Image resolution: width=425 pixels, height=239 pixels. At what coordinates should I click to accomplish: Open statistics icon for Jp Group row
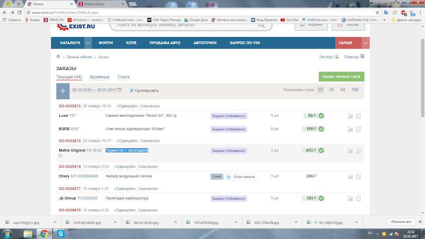point(350,199)
